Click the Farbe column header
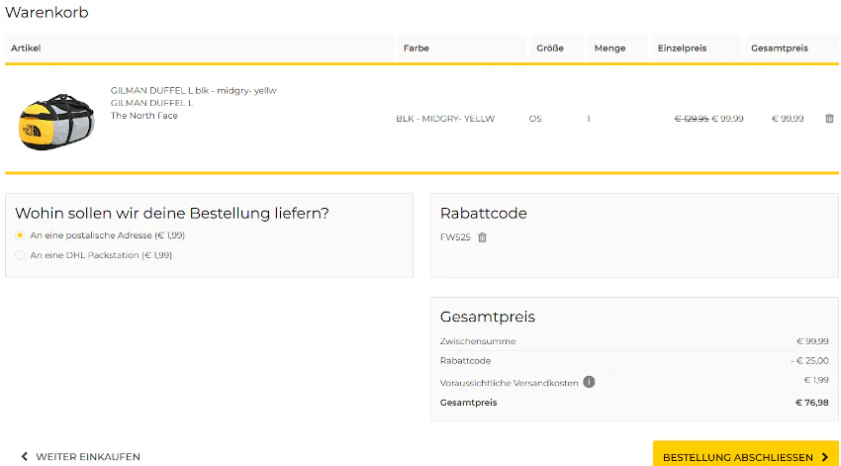 (x=417, y=48)
